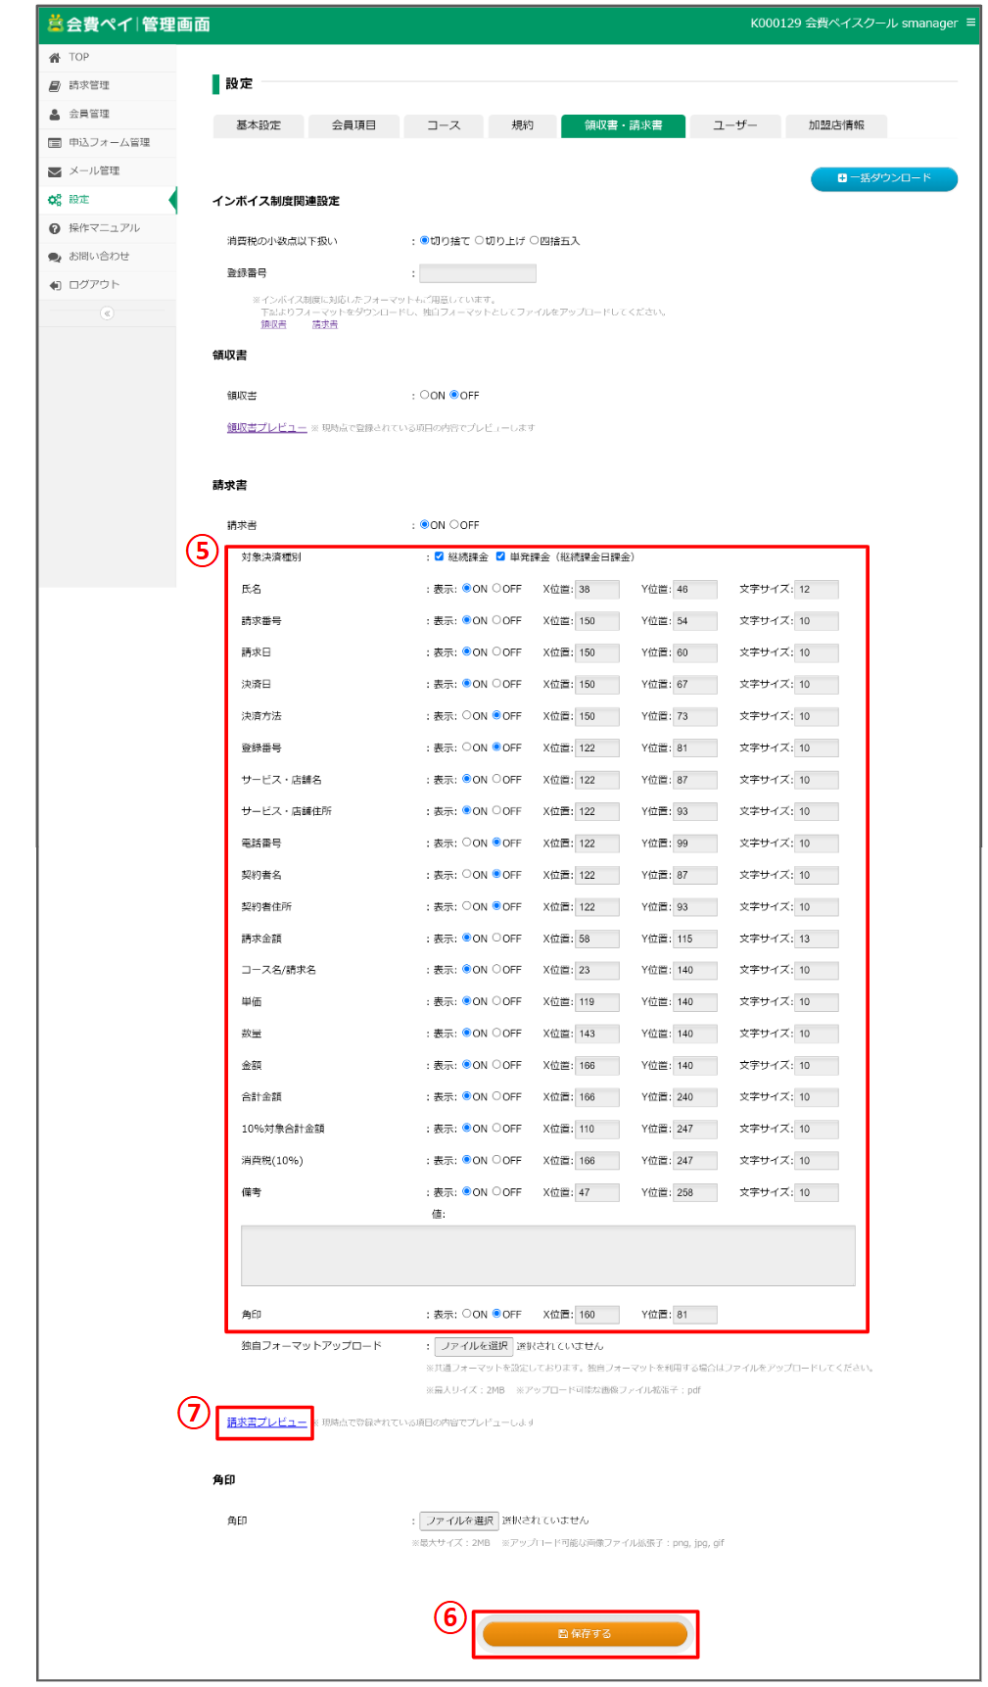Click the 一括ダウンロード button

tap(883, 178)
